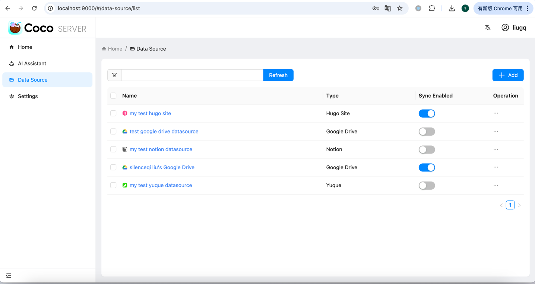Open the language translation icon in header
This screenshot has height=284, width=535.
[488, 28]
